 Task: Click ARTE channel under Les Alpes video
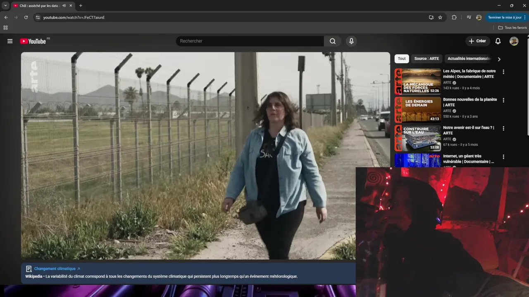coord(447,82)
